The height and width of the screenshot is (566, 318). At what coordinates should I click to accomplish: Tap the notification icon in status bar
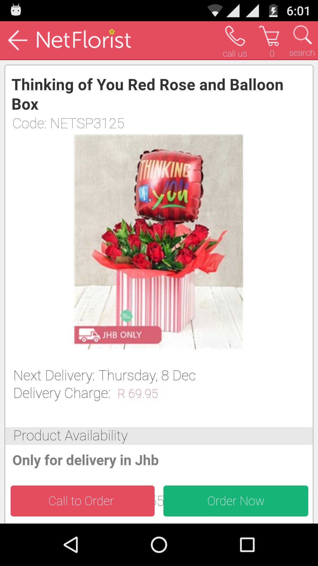pos(16,10)
